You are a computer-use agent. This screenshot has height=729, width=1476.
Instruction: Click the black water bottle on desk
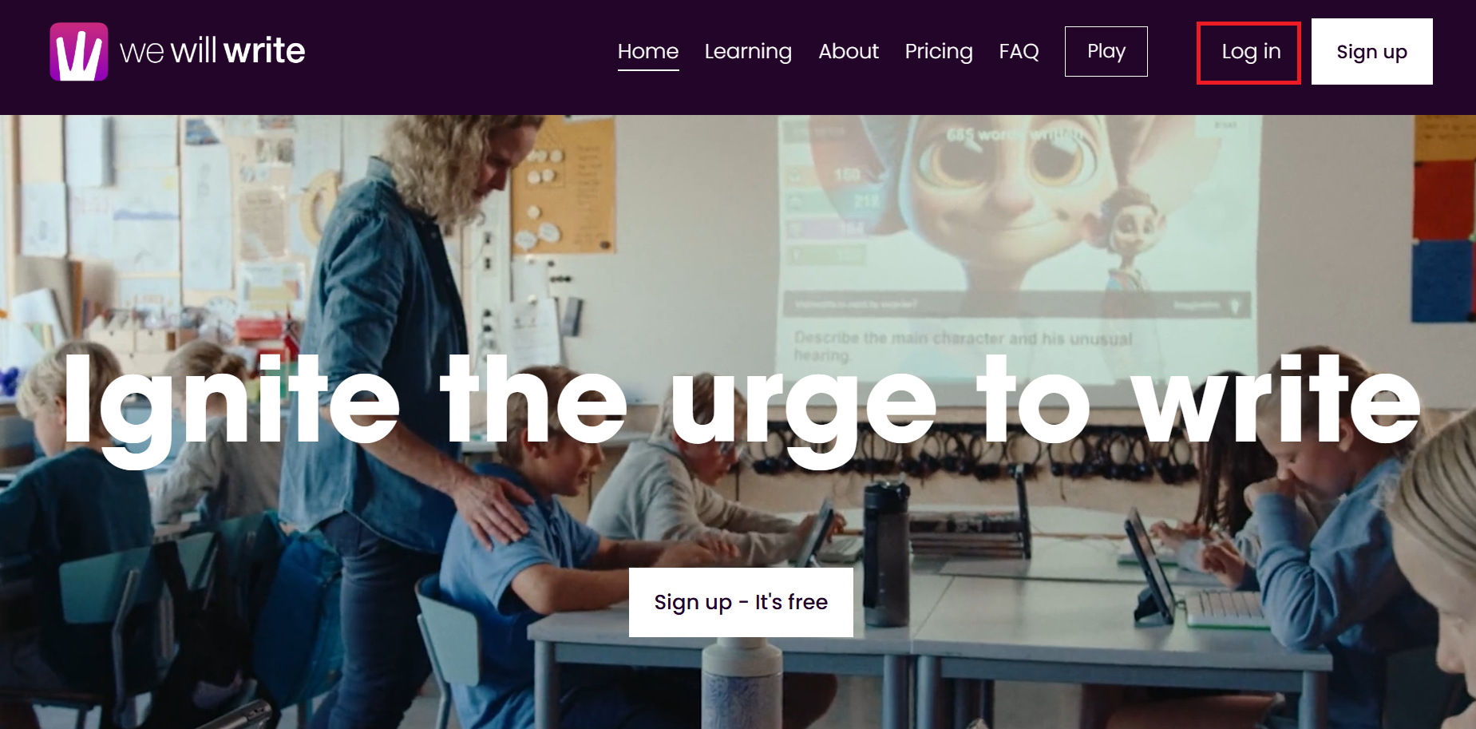click(886, 553)
